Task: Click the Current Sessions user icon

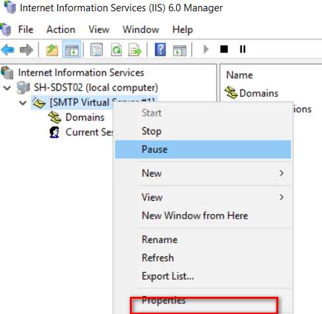Action: pyautogui.click(x=54, y=132)
